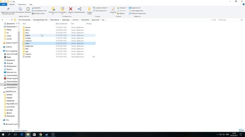Click 'common' in the breadcrumb path
The width and height of the screenshot is (245, 137).
pyautogui.click(x=75, y=20)
